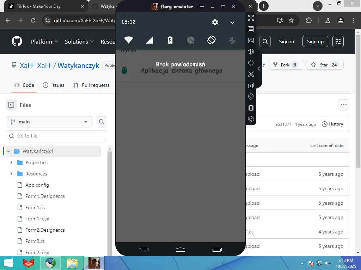Click Sign in link on GitHub
The image size is (361, 270).
tap(286, 41)
